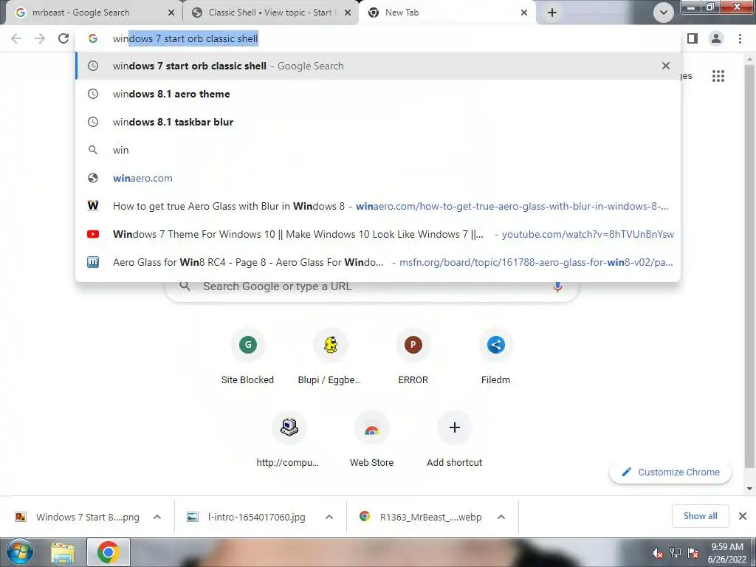Click the page vertical scrollbar
The image size is (756, 567).
[x=749, y=267]
